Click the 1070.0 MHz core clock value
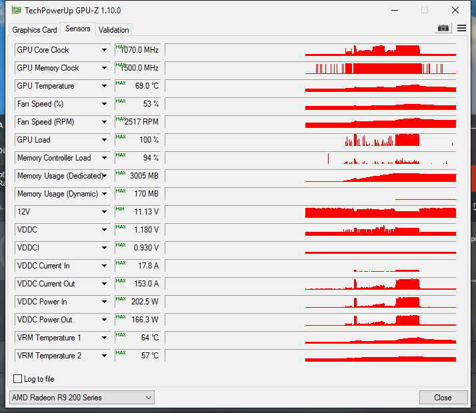The image size is (476, 413). (x=137, y=50)
